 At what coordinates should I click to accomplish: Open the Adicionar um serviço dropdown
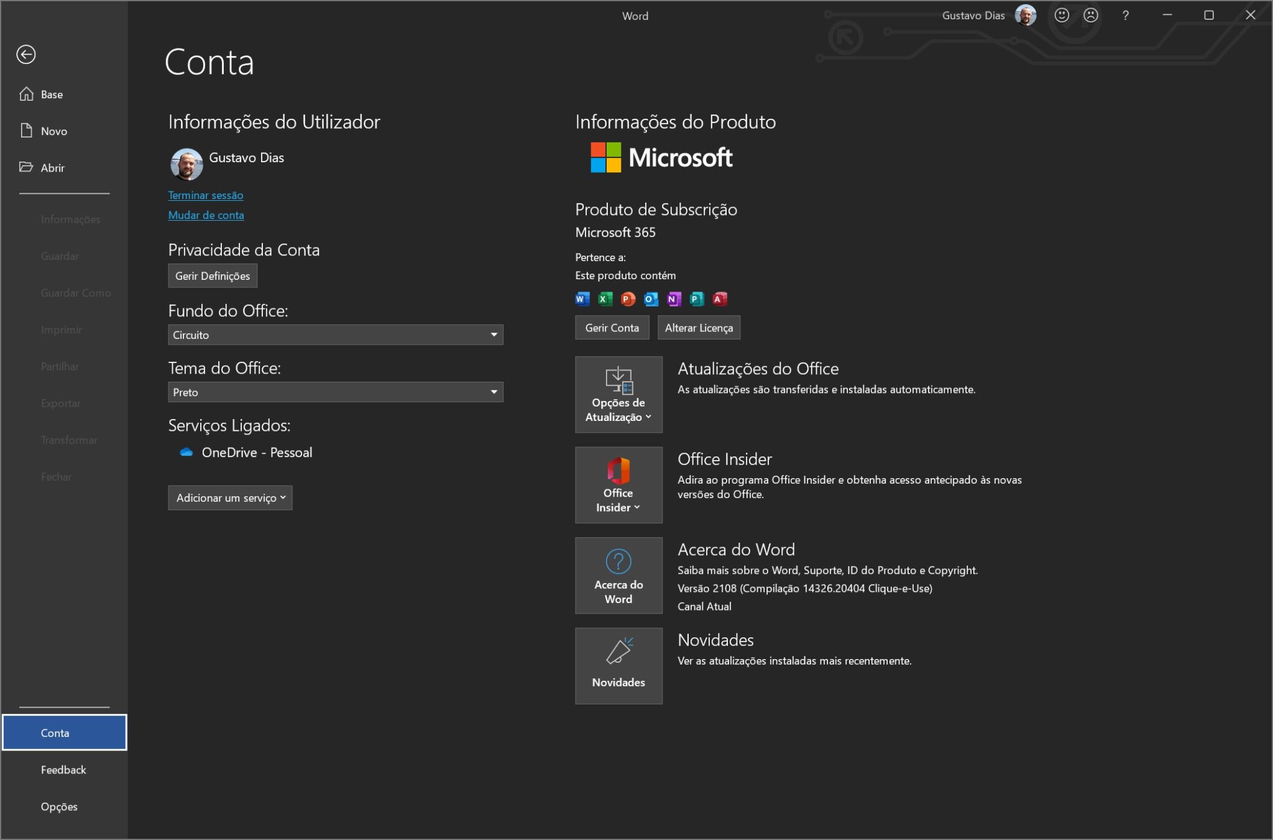[x=230, y=498]
